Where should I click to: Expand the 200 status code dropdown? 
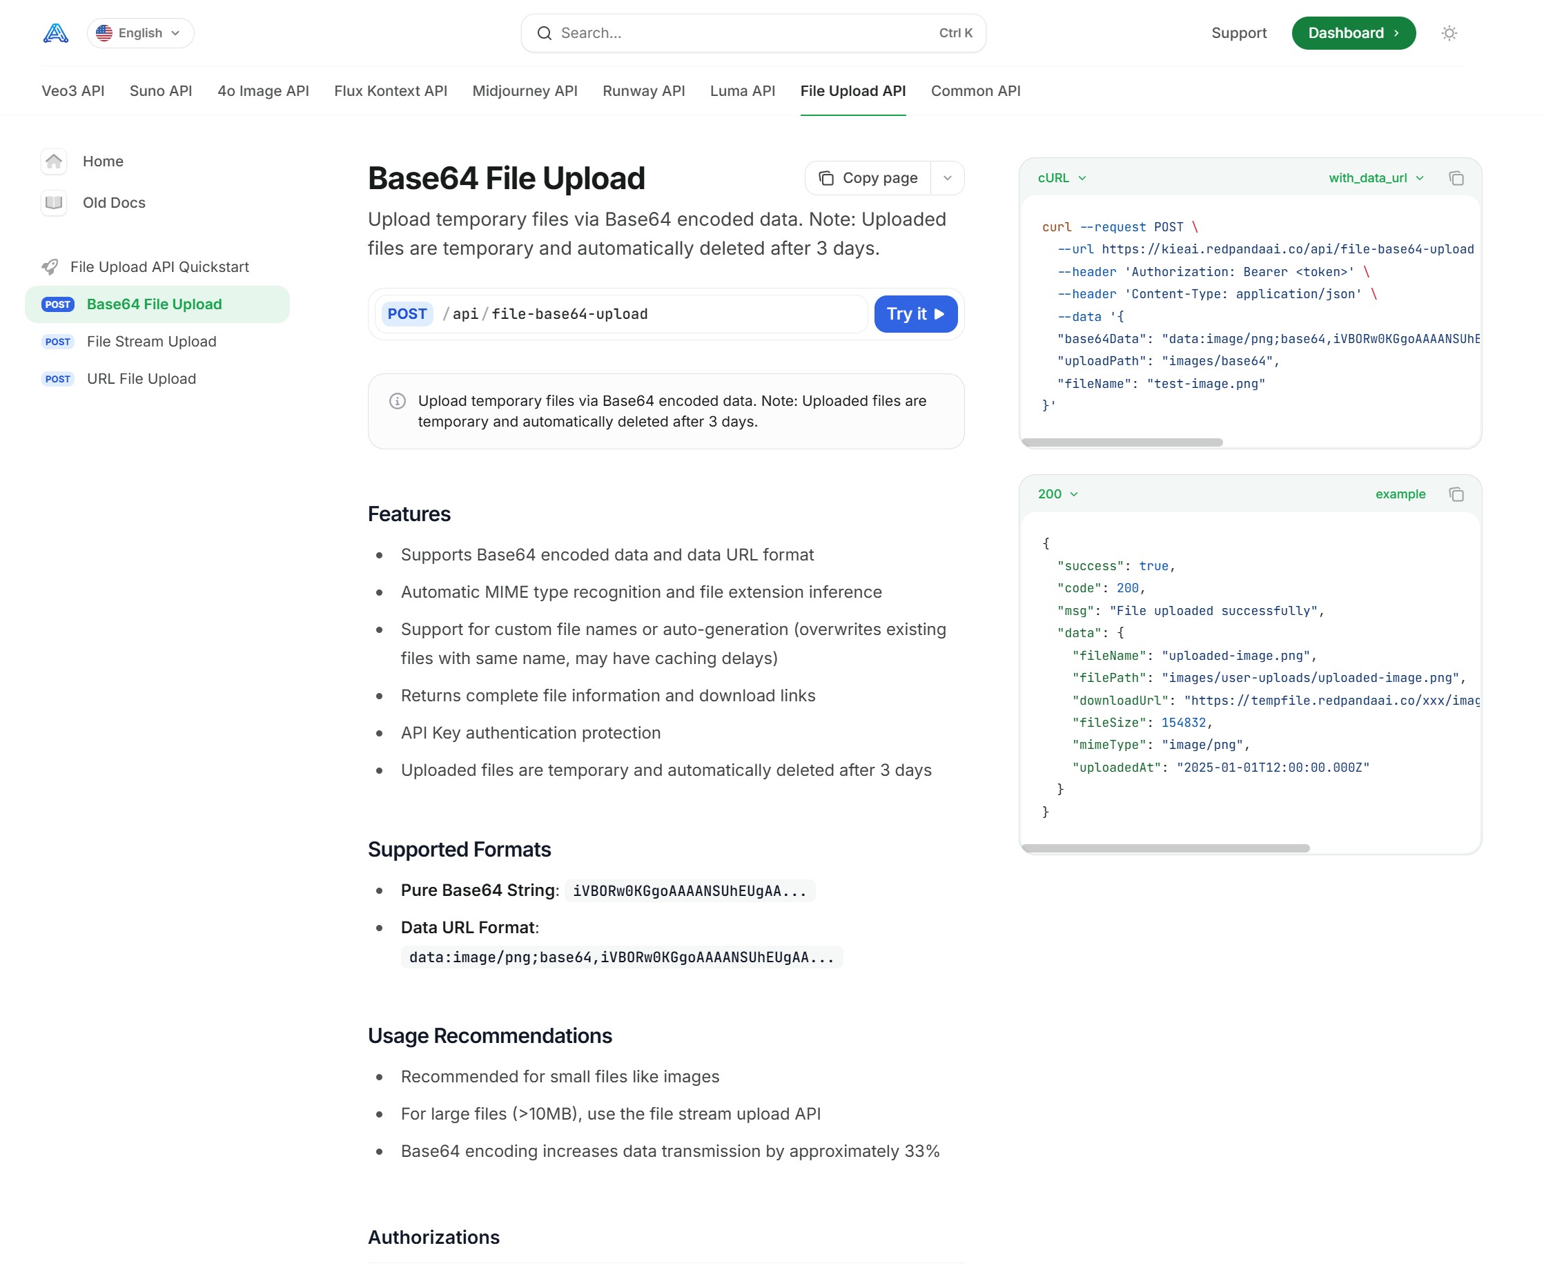pos(1057,494)
